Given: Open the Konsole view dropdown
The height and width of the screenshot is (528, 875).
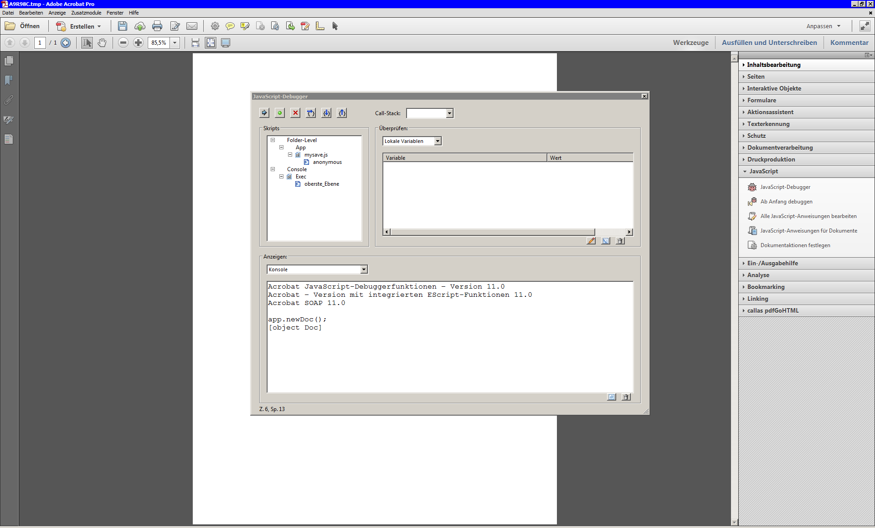Looking at the screenshot, I should pos(364,269).
